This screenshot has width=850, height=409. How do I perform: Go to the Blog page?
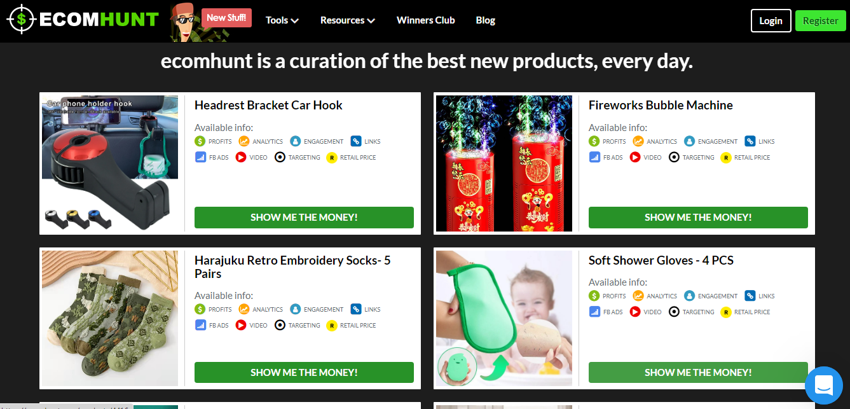pos(485,20)
